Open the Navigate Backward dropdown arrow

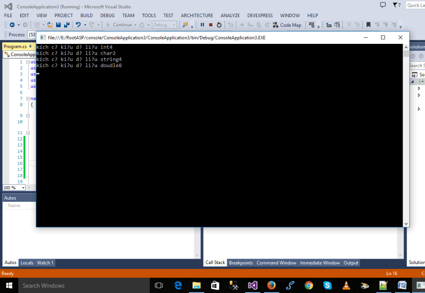coord(19,25)
